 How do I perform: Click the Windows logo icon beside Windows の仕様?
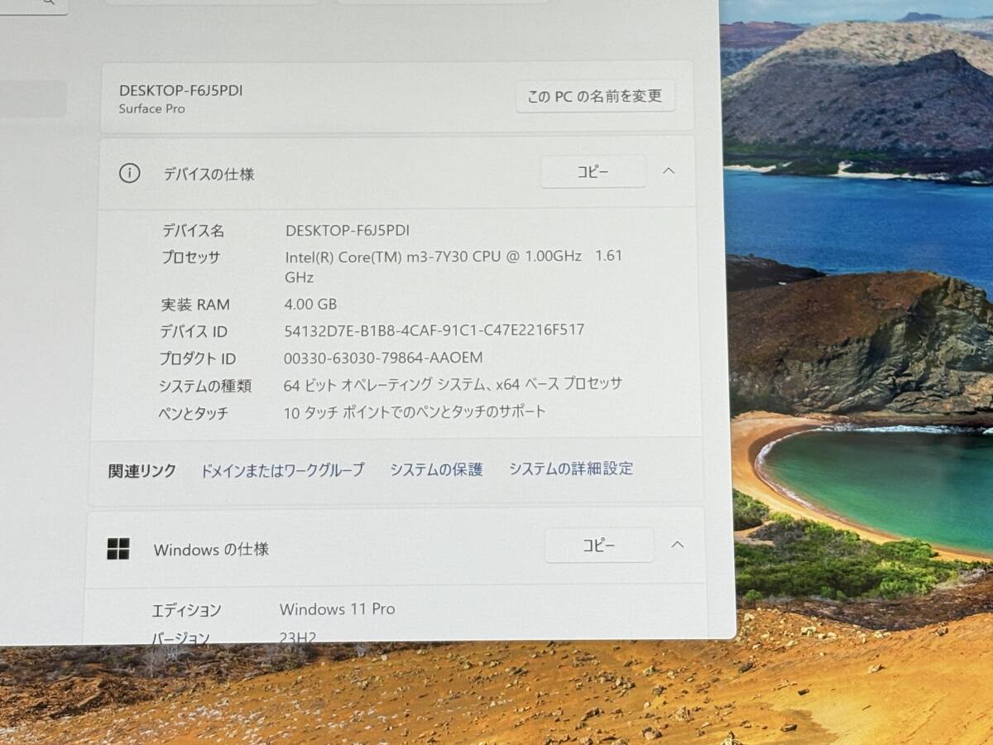tap(118, 548)
